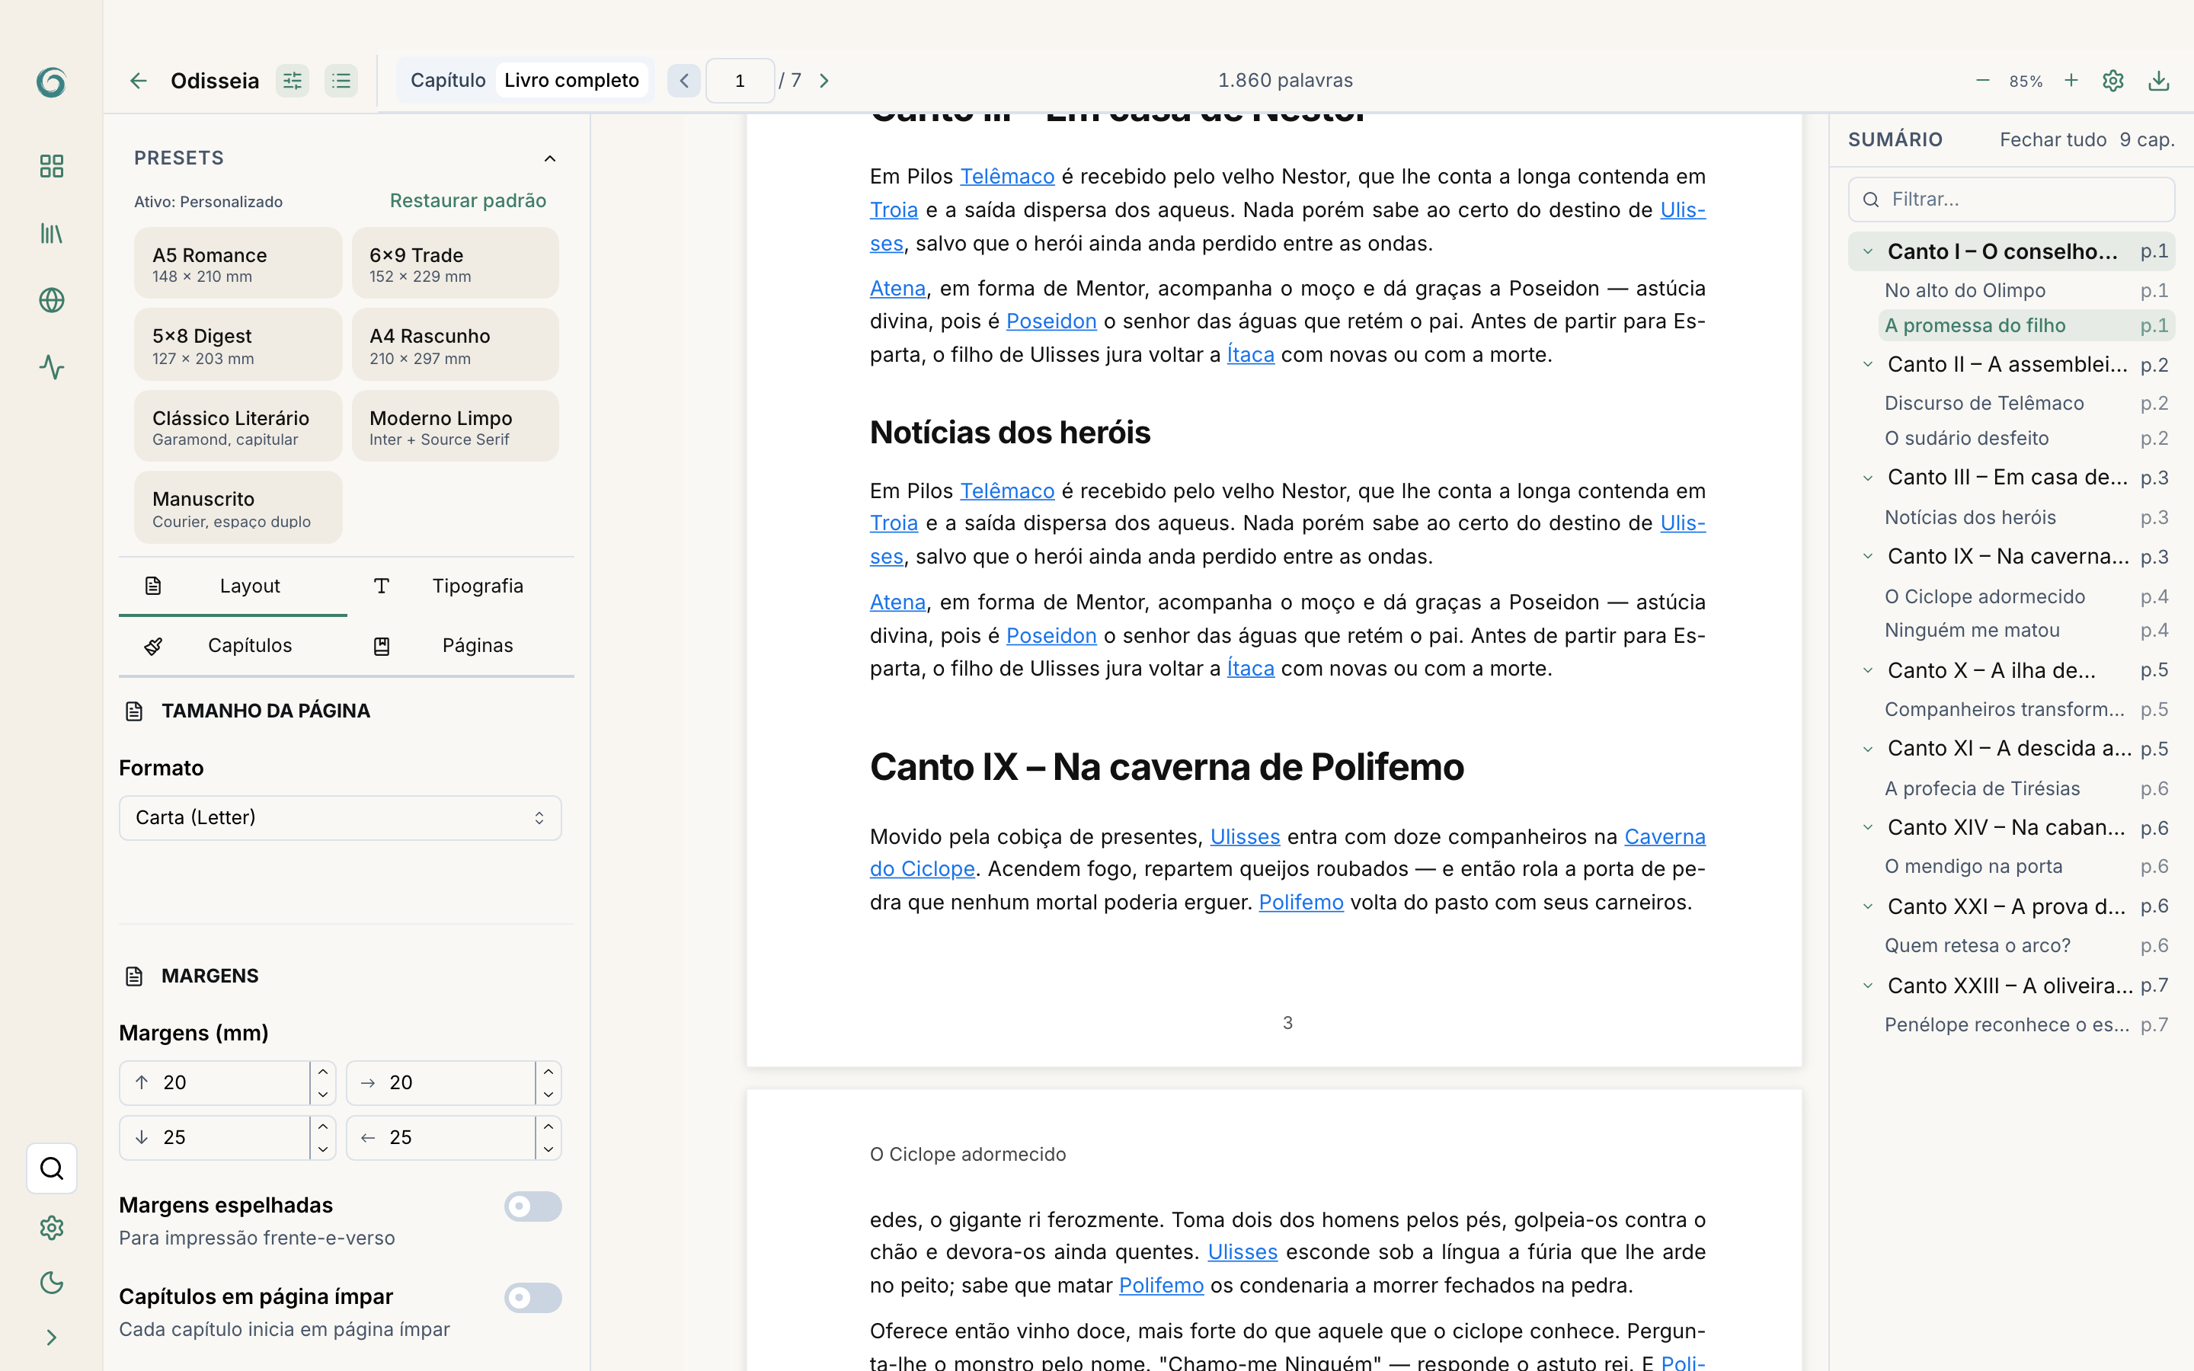Apply the Clássico Literário preset
Viewport: 2194px width, 1371px height.
click(x=238, y=427)
